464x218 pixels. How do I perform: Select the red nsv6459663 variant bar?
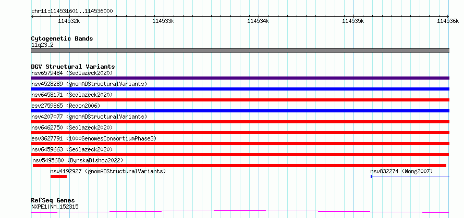tap(240, 155)
